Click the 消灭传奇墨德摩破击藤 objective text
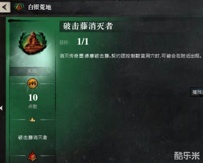Image resolution: width=203 pixels, height=163 pixels. point(84,56)
